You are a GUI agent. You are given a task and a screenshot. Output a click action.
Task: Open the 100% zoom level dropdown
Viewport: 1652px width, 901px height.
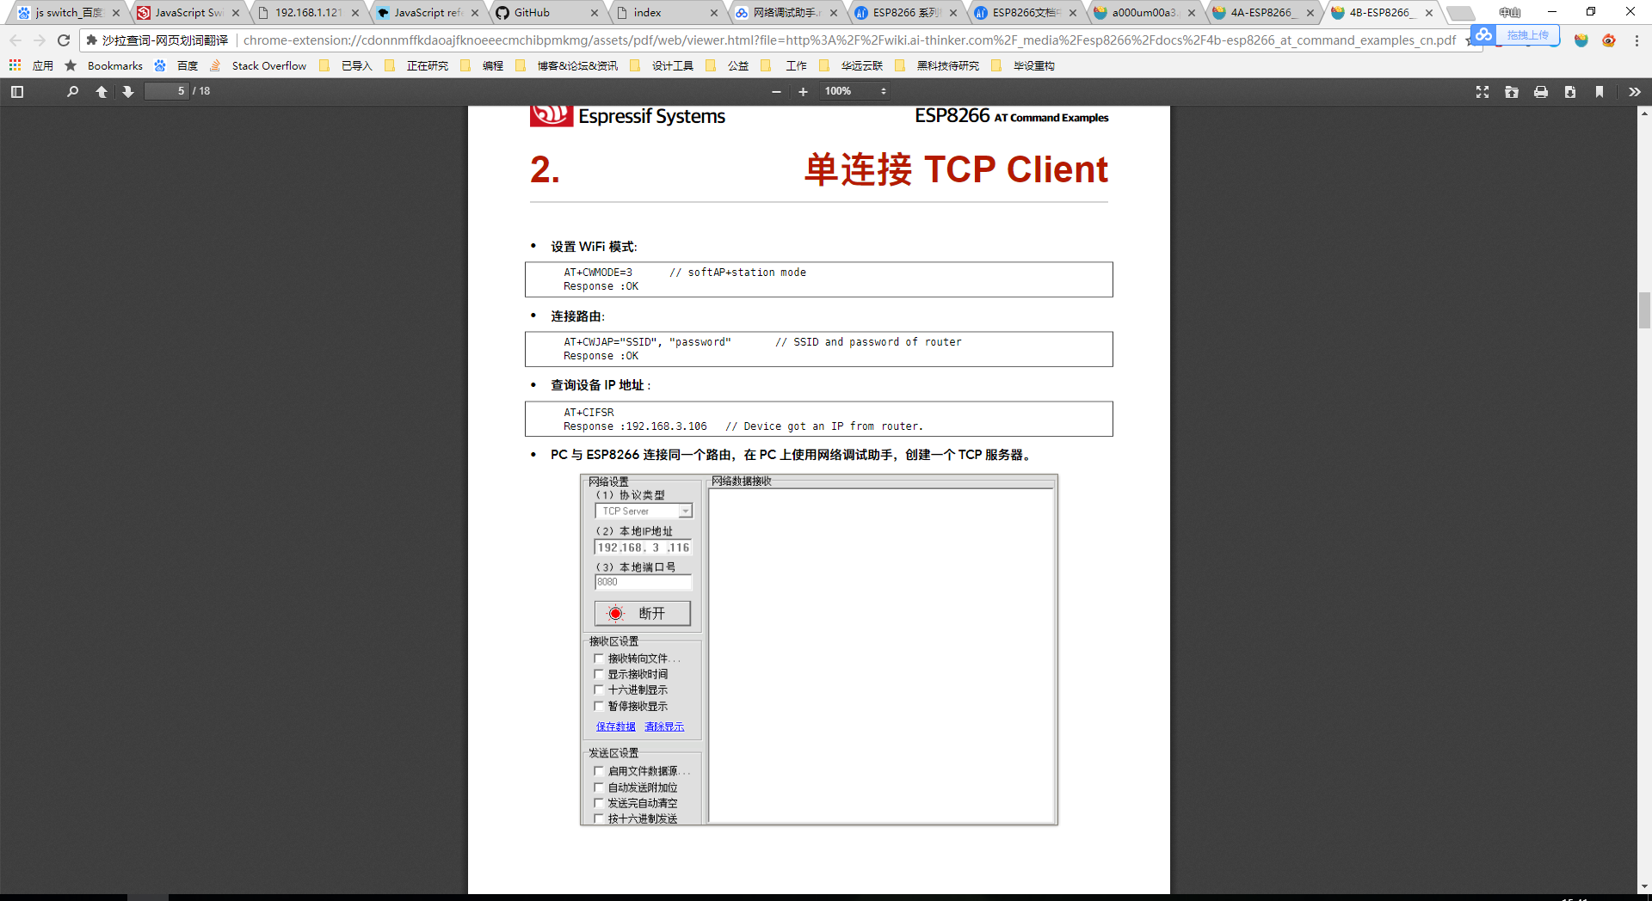pos(854,92)
